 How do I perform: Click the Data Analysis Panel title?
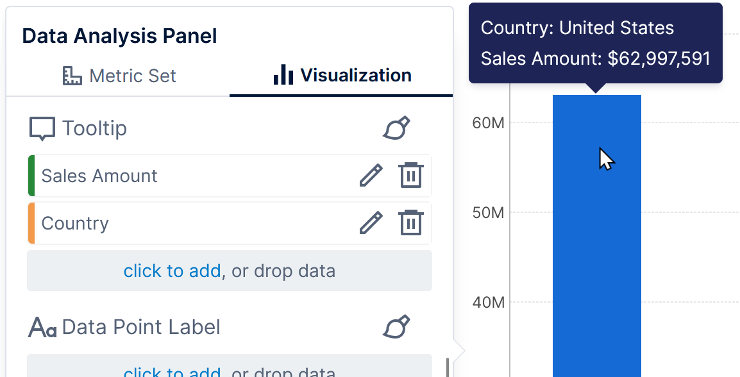pyautogui.click(x=119, y=36)
